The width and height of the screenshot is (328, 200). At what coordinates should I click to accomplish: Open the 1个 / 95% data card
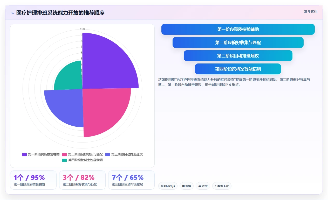[33, 180]
